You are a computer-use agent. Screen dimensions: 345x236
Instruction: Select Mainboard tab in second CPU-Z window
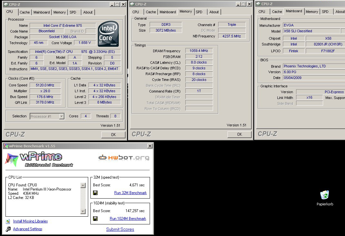pyautogui.click(x=168, y=12)
